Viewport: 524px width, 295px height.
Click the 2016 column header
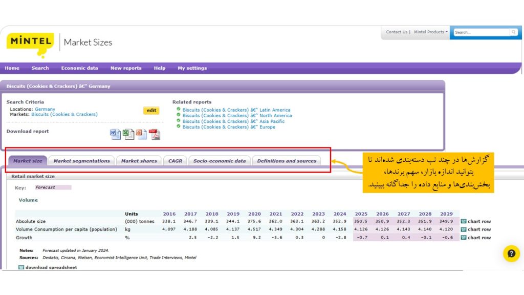(169, 214)
